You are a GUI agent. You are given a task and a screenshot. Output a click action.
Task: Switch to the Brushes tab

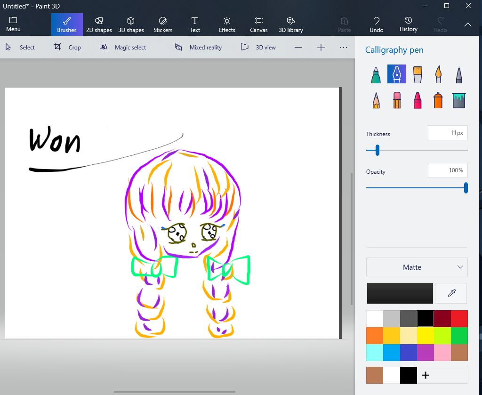(67, 24)
